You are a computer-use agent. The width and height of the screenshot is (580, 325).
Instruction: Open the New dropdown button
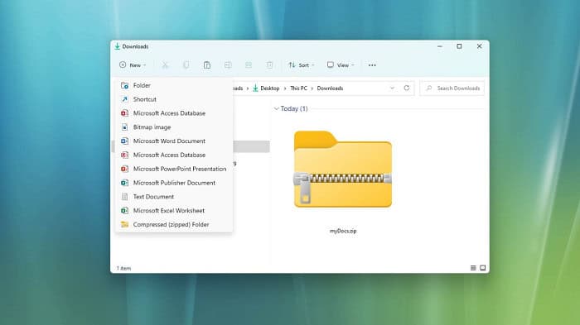[x=133, y=65]
